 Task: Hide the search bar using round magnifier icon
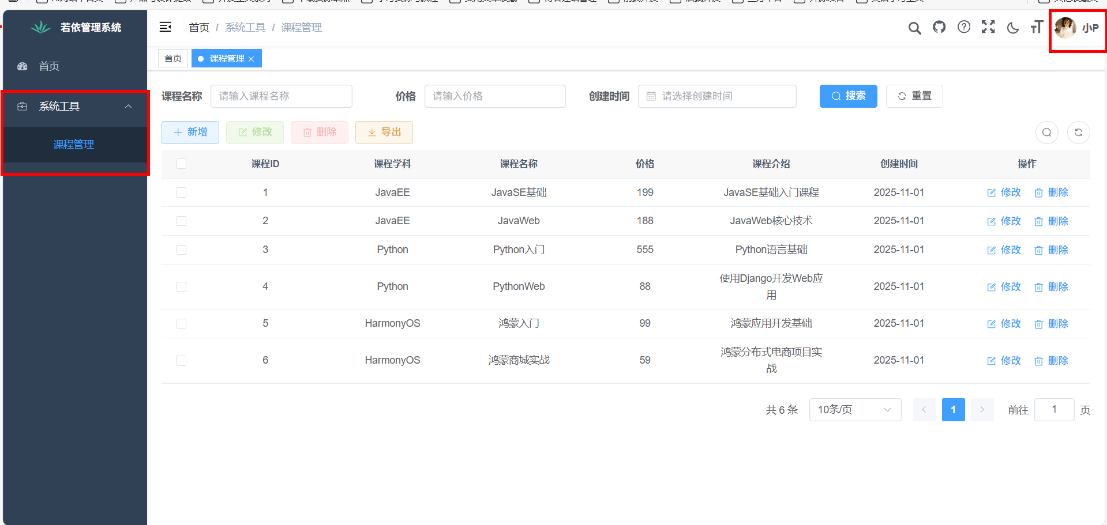pyautogui.click(x=1046, y=133)
